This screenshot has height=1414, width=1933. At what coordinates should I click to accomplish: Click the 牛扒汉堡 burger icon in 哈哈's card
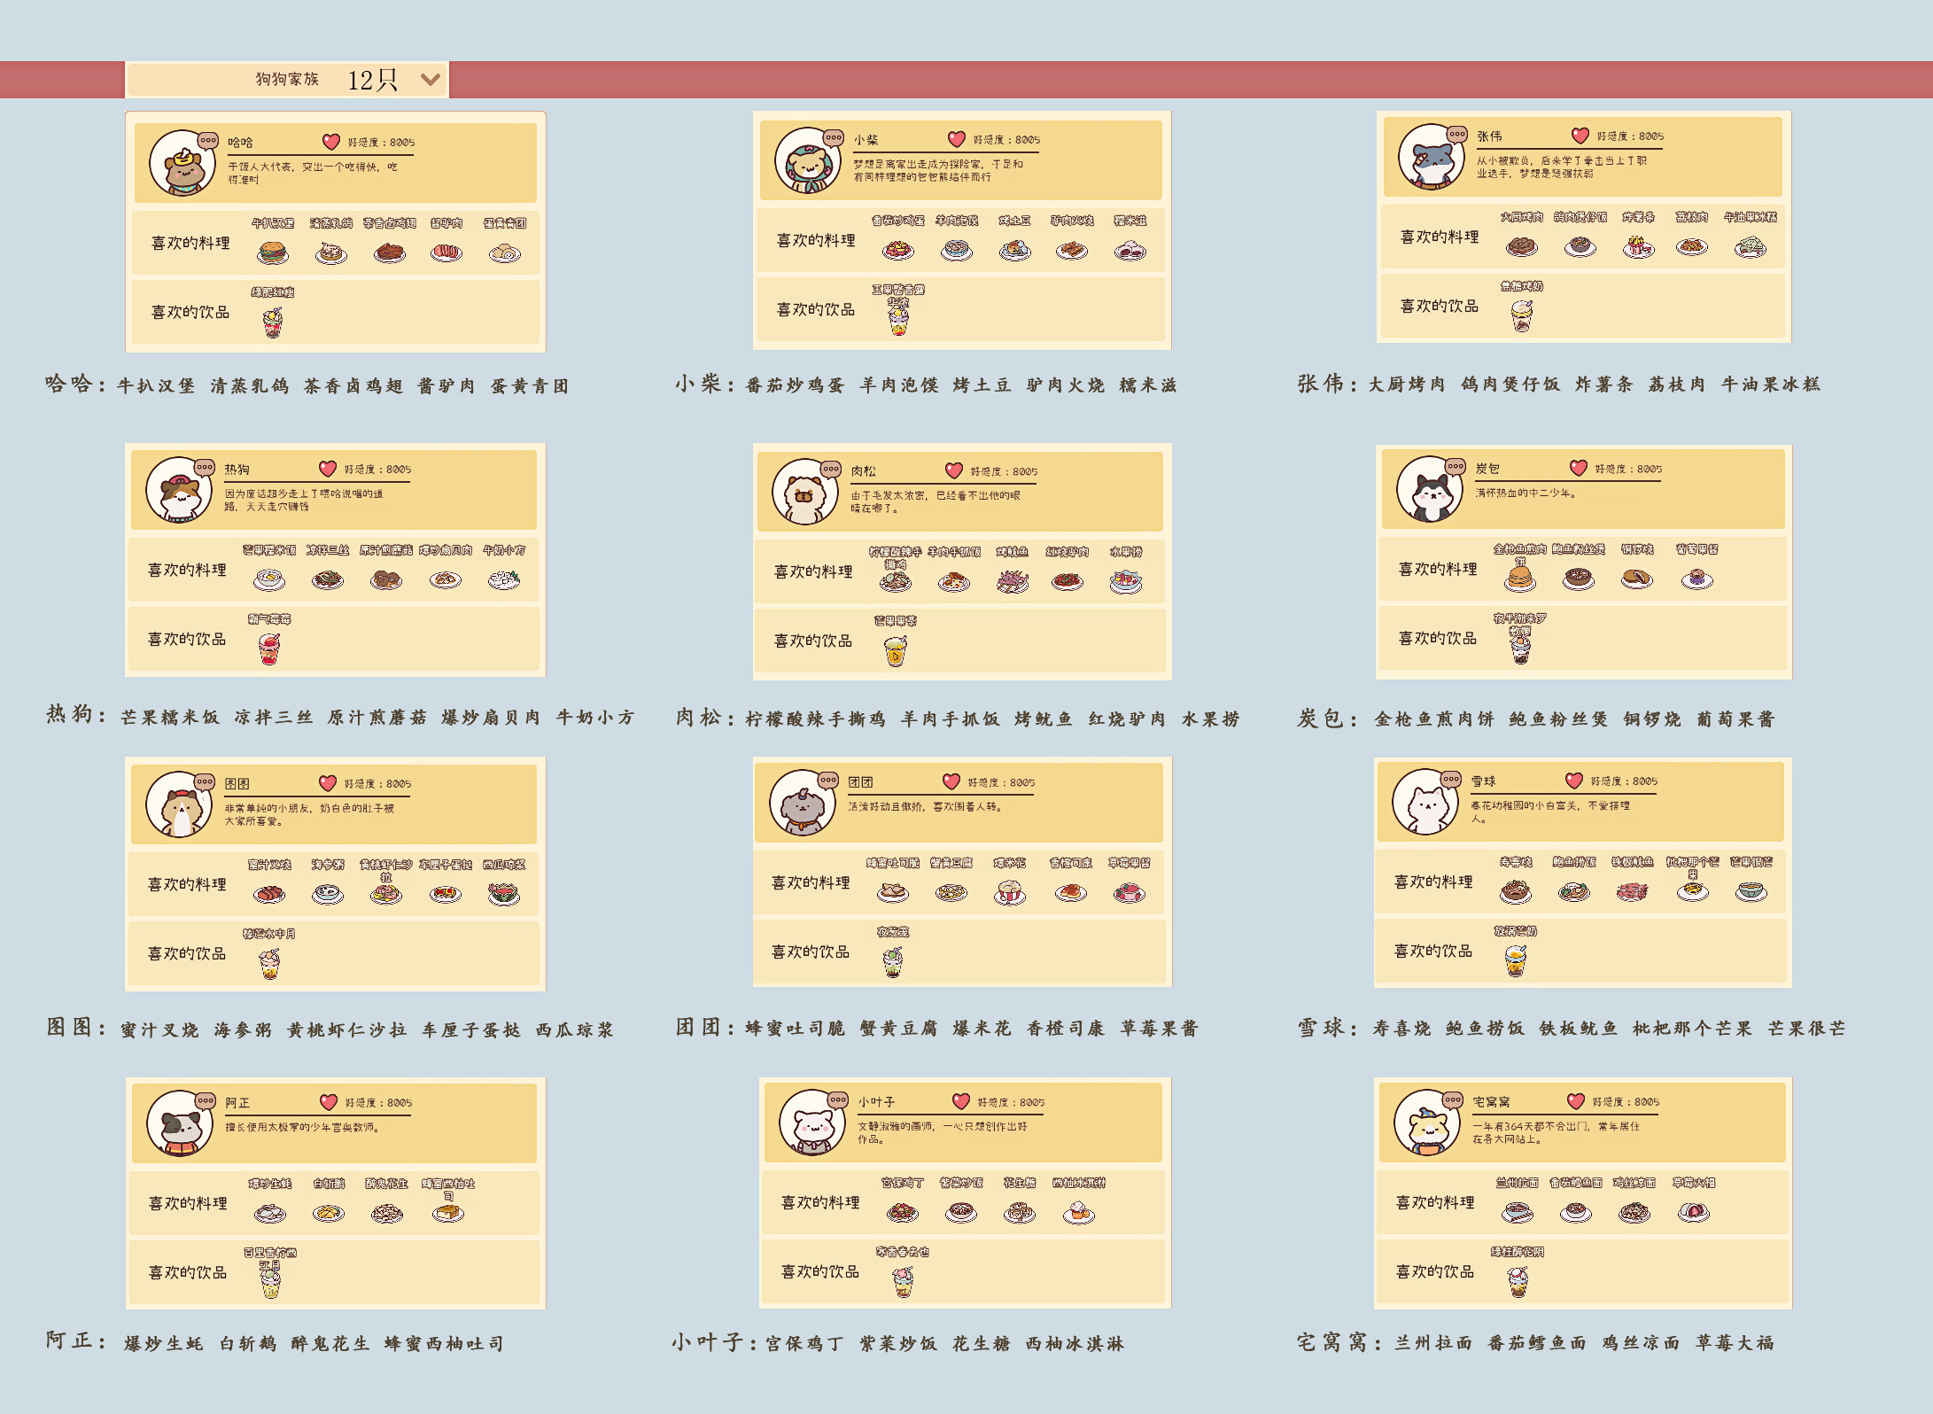click(x=273, y=252)
